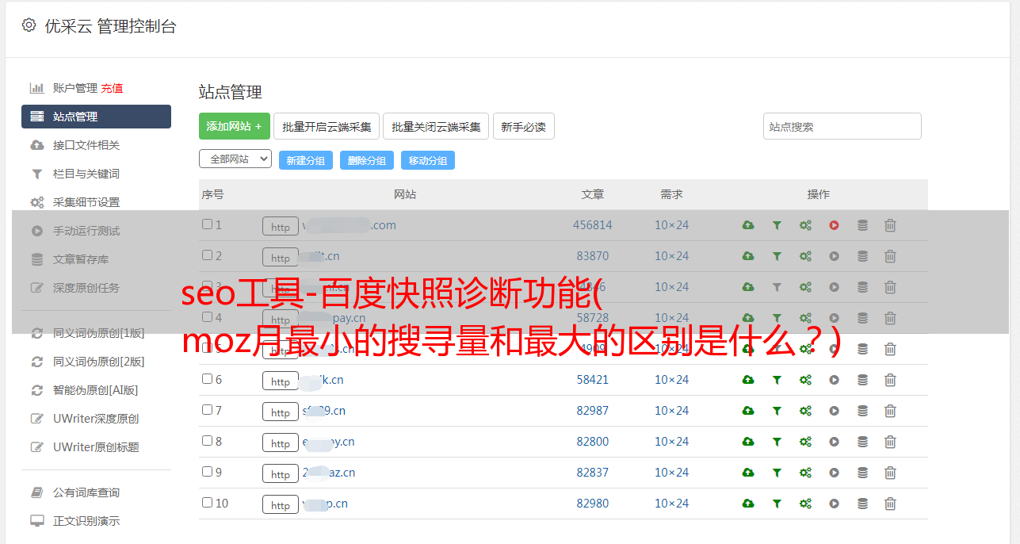Viewport: 1020px width, 544px height.
Task: Tick the checkbox for site row 6
Action: (207, 379)
